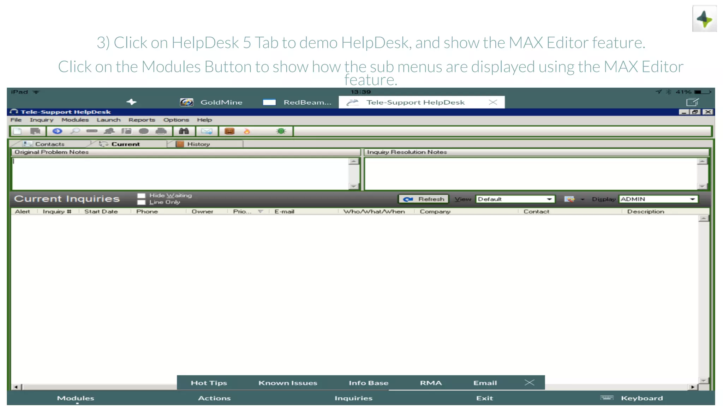Click the orange flame hot tips icon
Image resolution: width=723 pixels, height=406 pixels.
click(247, 131)
